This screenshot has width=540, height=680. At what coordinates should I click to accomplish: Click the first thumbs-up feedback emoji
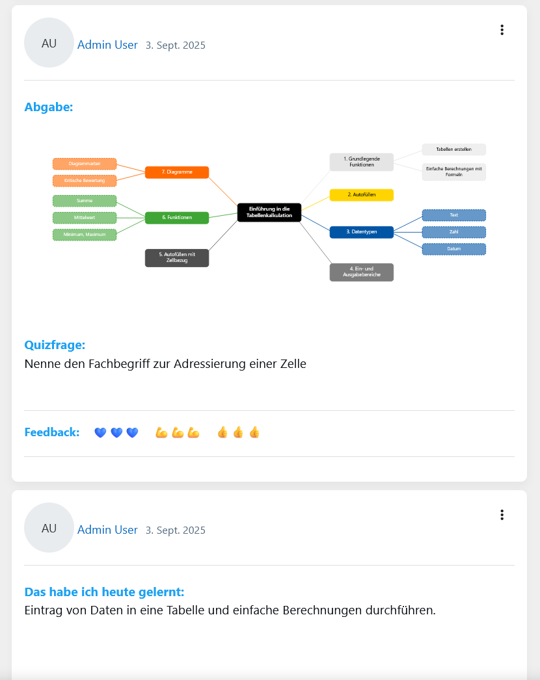coord(223,432)
